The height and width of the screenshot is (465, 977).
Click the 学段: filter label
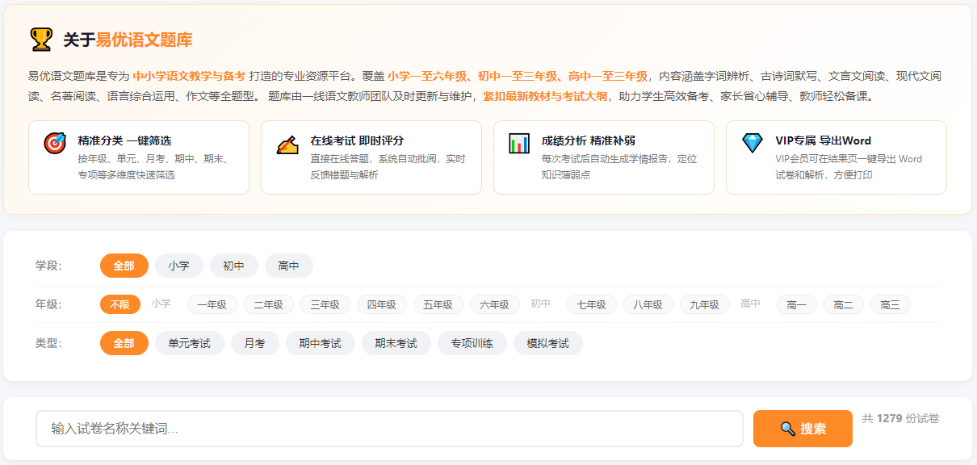[x=48, y=266]
